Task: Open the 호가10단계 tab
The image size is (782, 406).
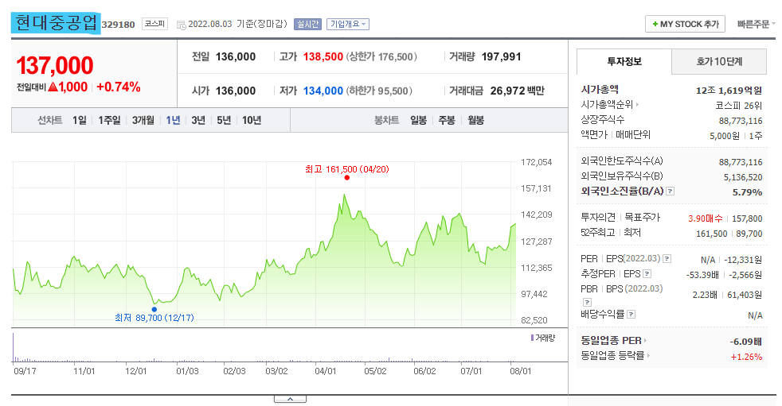Action: 719,62
